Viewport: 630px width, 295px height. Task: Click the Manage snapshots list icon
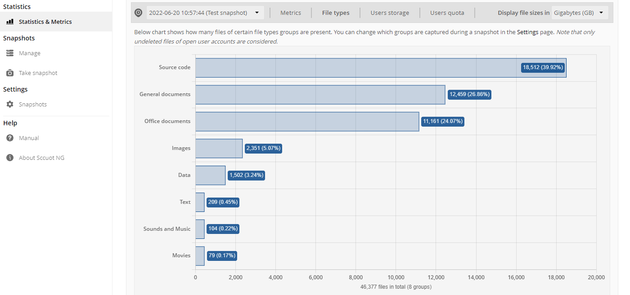(x=10, y=53)
